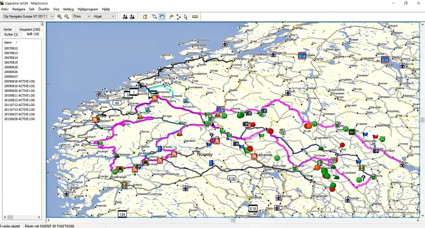This screenshot has width=425, height=228.
Task: Click the road 60 shield on map
Action: [x=117, y=103]
